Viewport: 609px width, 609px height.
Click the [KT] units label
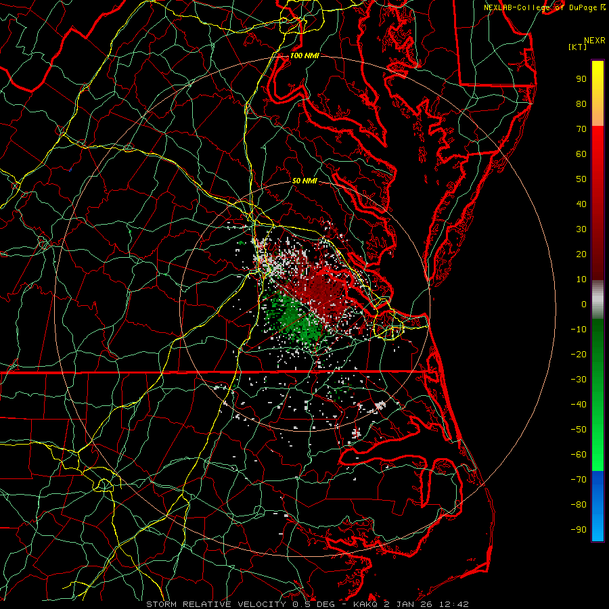tap(578, 47)
